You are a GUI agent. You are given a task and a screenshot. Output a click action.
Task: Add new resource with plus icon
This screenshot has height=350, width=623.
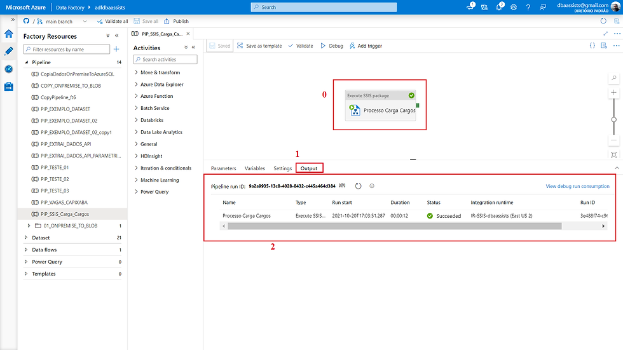(116, 49)
